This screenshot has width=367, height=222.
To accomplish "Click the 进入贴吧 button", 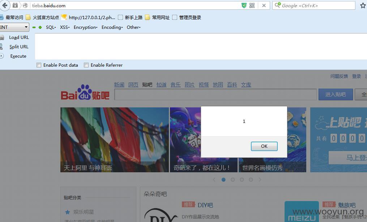I will tap(336, 94).
